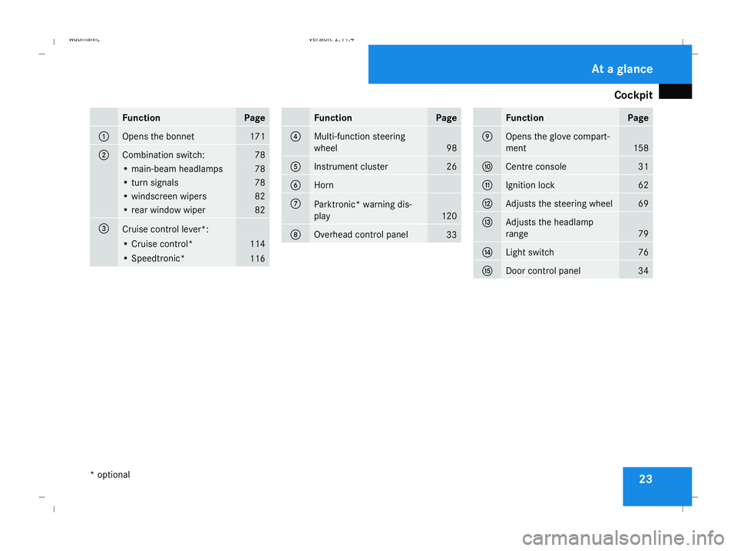Click the '* optional' footnote

pos(110,475)
